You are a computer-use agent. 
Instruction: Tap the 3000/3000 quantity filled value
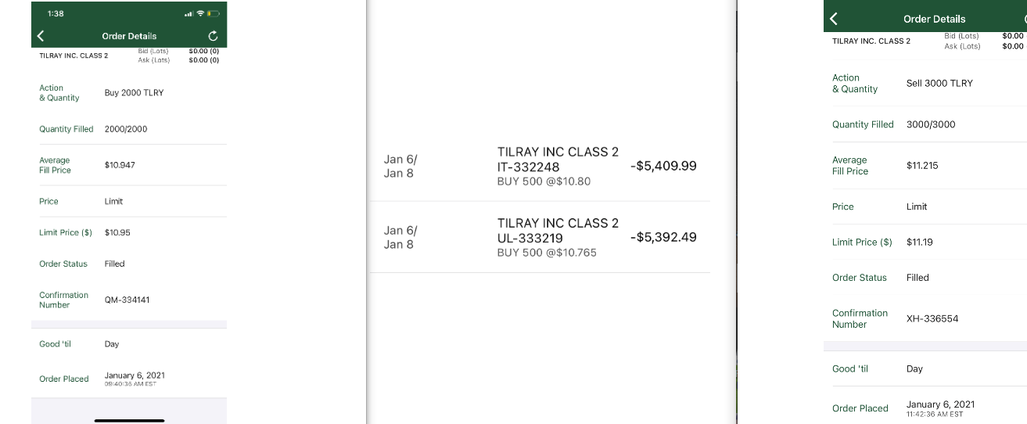(931, 124)
